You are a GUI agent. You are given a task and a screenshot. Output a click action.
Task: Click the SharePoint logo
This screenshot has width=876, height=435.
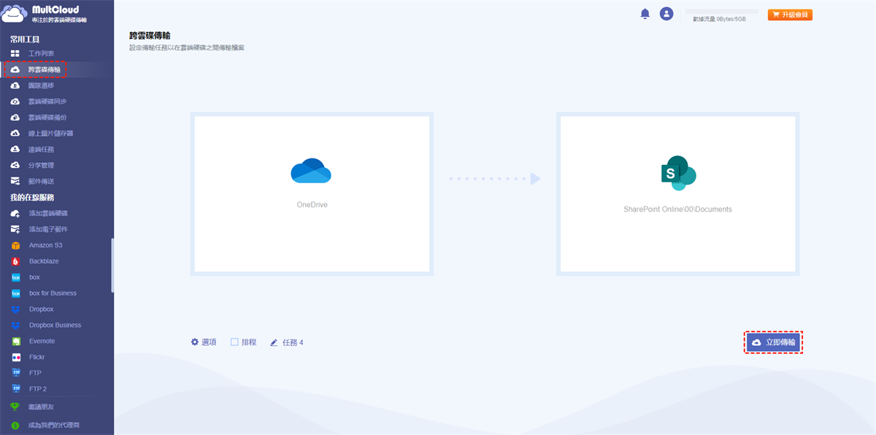click(677, 173)
